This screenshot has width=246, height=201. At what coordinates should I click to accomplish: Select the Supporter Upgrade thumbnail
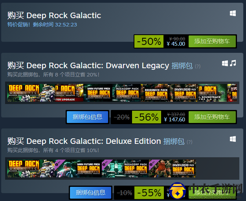69,93
